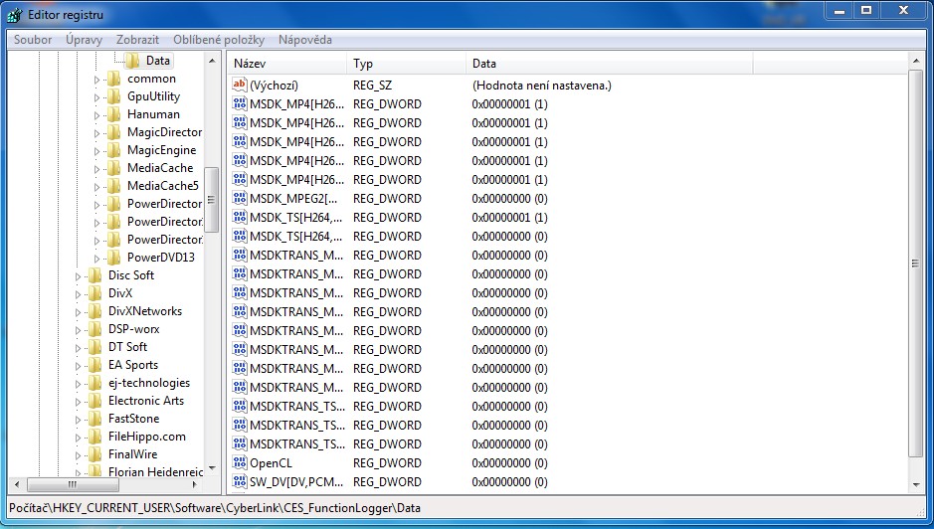The width and height of the screenshot is (934, 529).
Task: Click the DWORD icon of MSDK_MPEG2 value
Action: (x=240, y=198)
